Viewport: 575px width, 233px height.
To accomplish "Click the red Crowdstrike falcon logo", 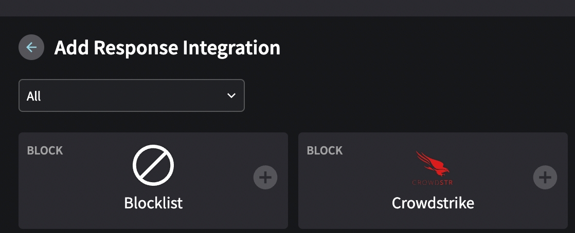I will point(433,164).
